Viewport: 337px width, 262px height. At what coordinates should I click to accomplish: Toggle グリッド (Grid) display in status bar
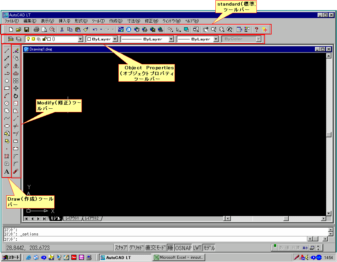(x=136, y=248)
